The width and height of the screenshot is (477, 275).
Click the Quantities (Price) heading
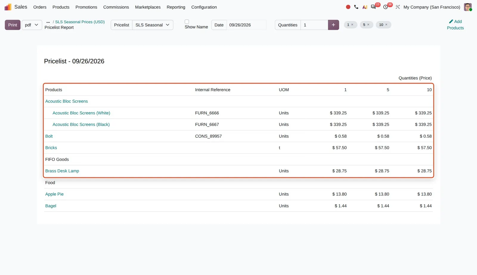click(415, 78)
